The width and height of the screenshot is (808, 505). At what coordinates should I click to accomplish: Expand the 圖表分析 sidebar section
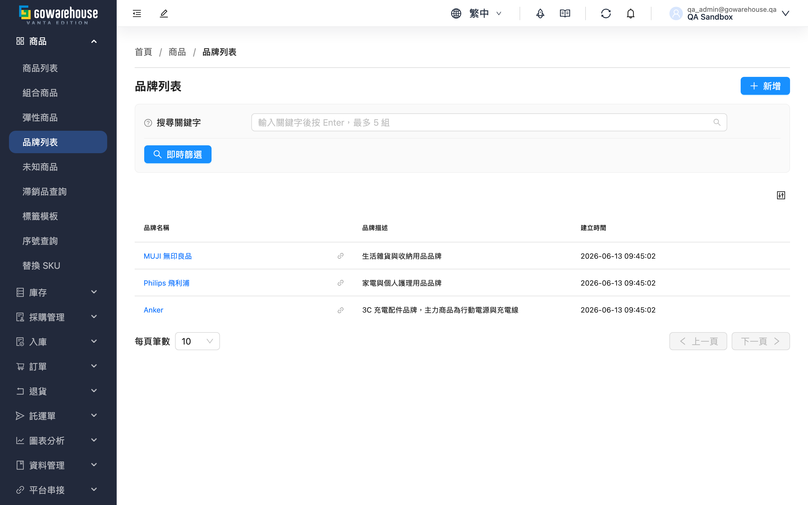coord(58,440)
